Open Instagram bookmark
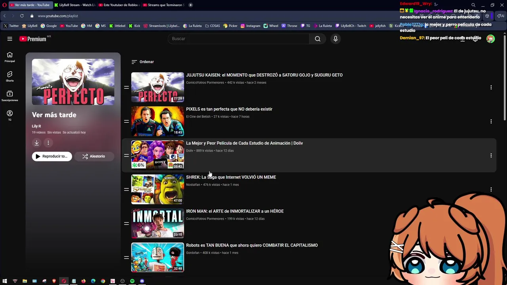This screenshot has width=507, height=285. (x=250, y=26)
